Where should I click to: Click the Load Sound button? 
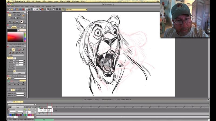coord(21,105)
